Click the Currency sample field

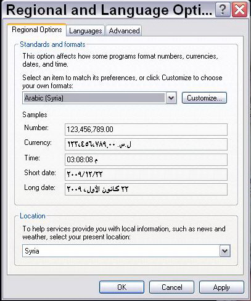[x=146, y=144]
